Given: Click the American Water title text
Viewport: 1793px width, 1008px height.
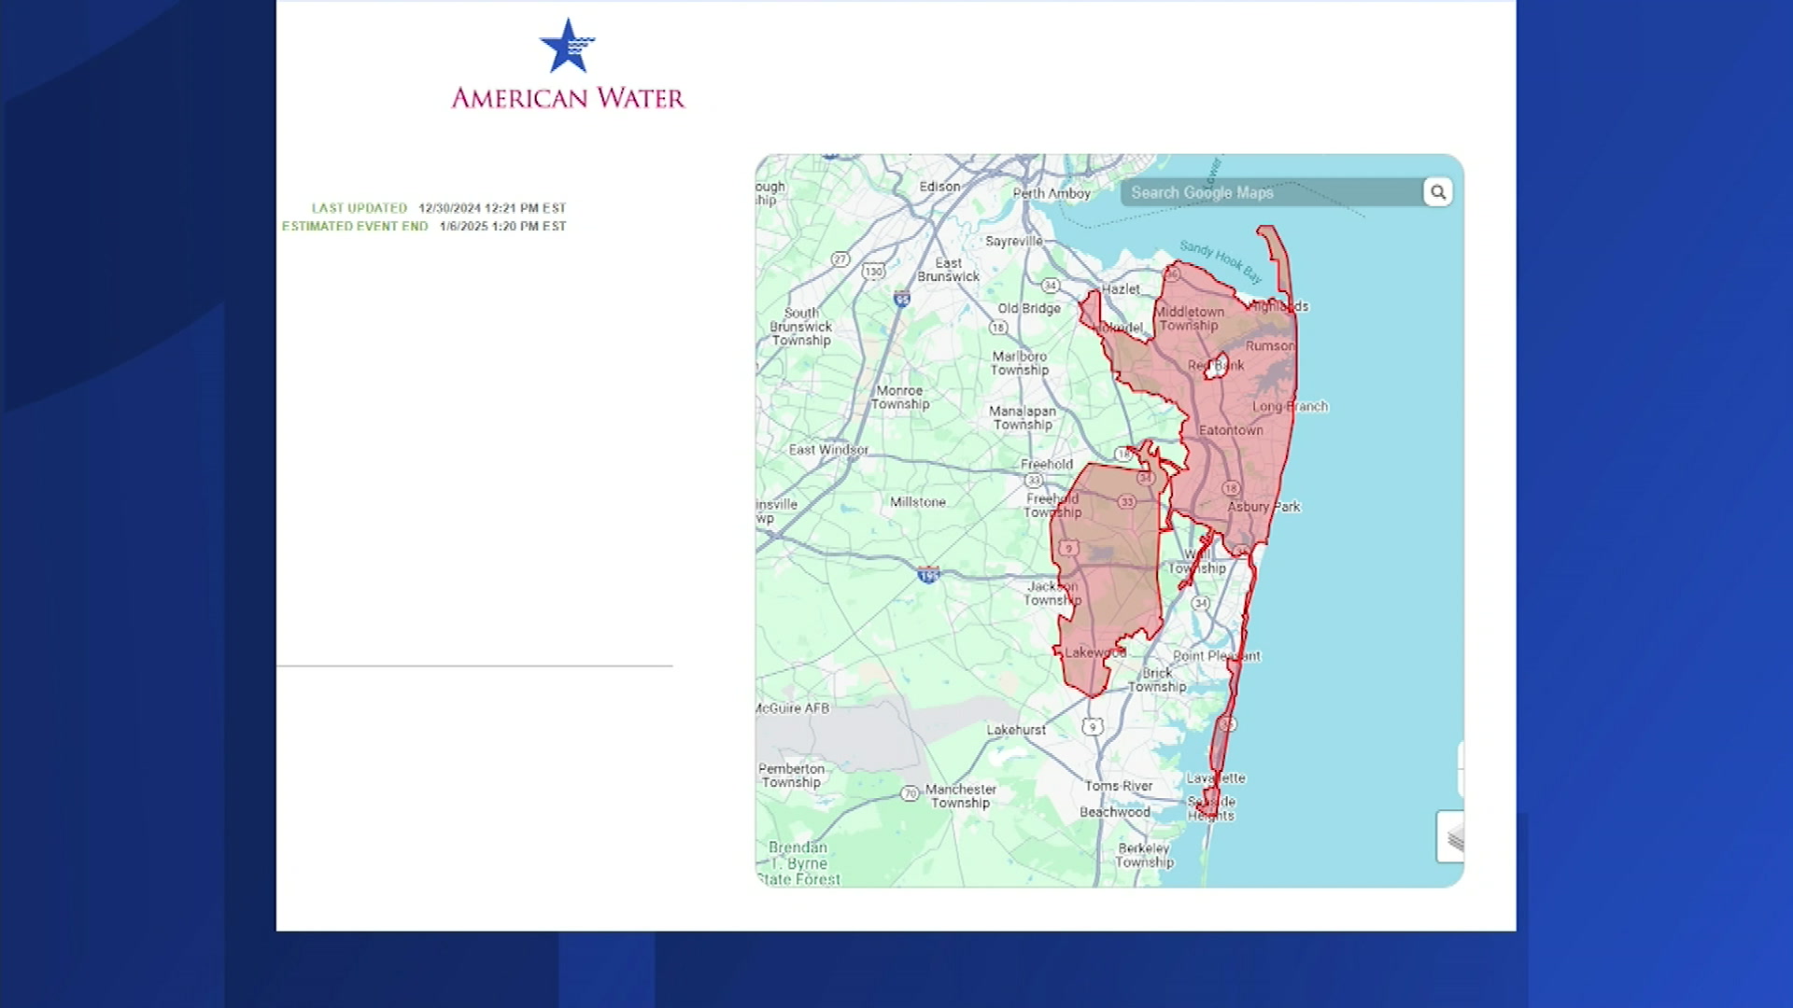Looking at the screenshot, I should (x=568, y=98).
